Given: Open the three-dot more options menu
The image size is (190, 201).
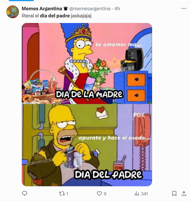Looking at the screenshot, I should coord(184,9).
